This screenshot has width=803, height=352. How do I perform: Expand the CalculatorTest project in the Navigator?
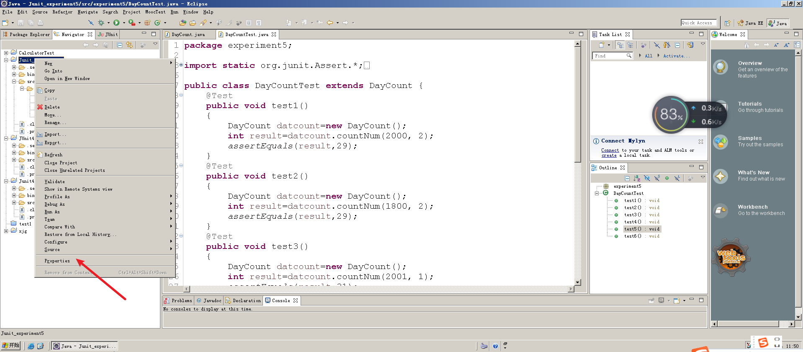[6, 53]
